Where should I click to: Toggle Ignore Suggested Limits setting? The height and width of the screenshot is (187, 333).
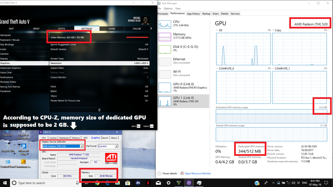[99, 45]
